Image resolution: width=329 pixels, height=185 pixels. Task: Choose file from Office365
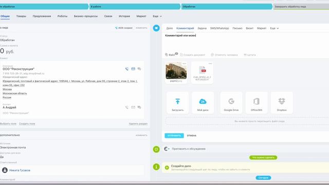[257, 103]
